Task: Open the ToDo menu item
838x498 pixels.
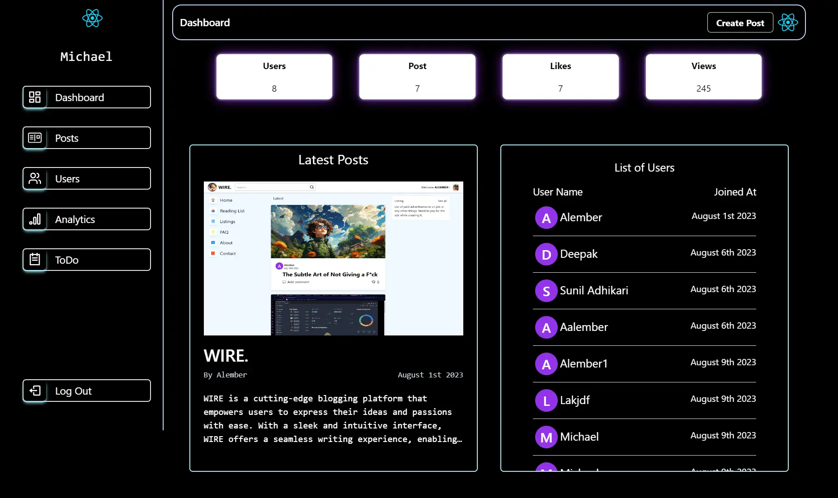Action: tap(87, 260)
